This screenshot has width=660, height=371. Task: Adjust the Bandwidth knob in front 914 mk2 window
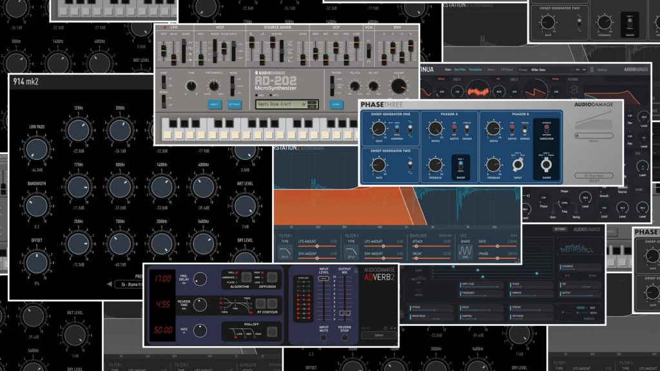click(37, 205)
